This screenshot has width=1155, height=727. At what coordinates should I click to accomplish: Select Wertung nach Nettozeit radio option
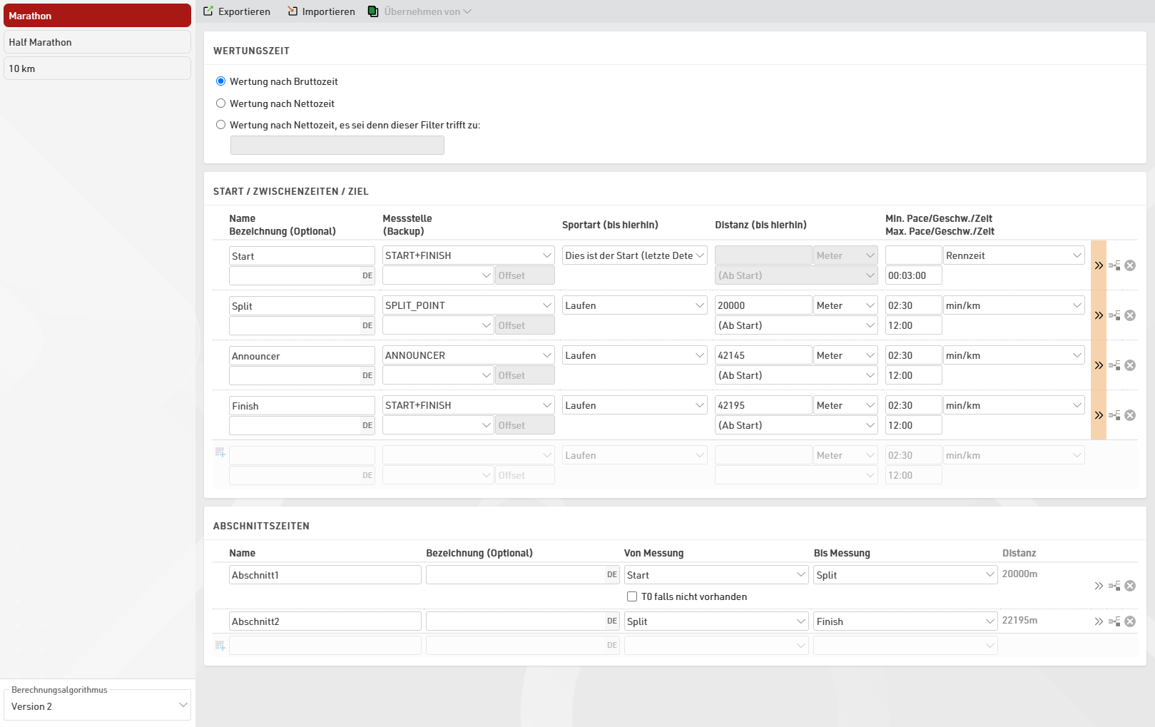click(x=221, y=103)
